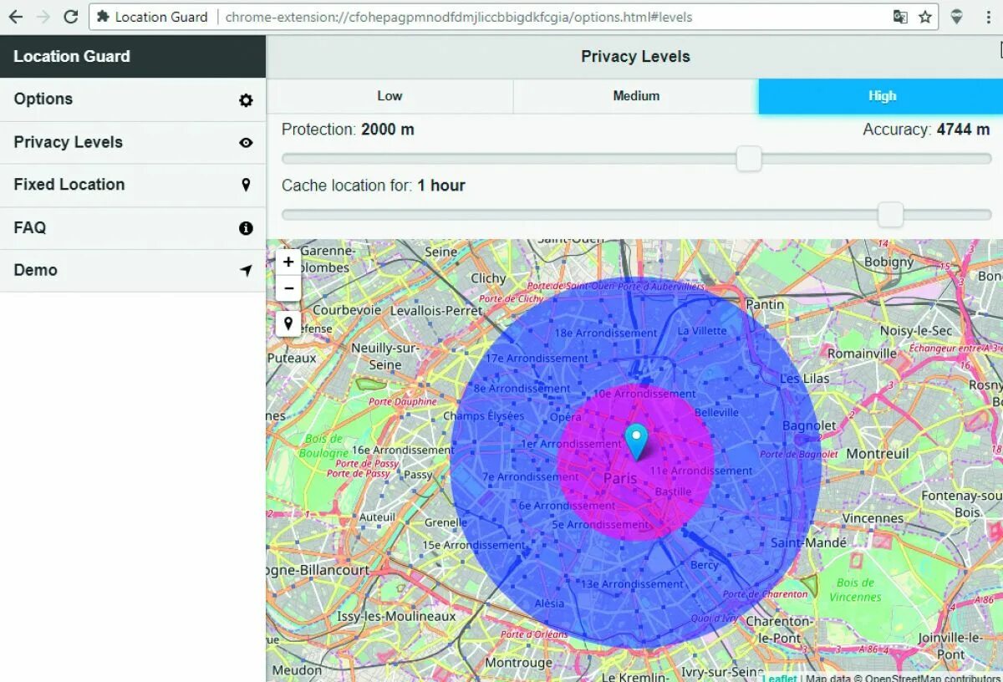This screenshot has width=1003, height=682.
Task: Select the Medium privacy level tab
Action: (636, 96)
